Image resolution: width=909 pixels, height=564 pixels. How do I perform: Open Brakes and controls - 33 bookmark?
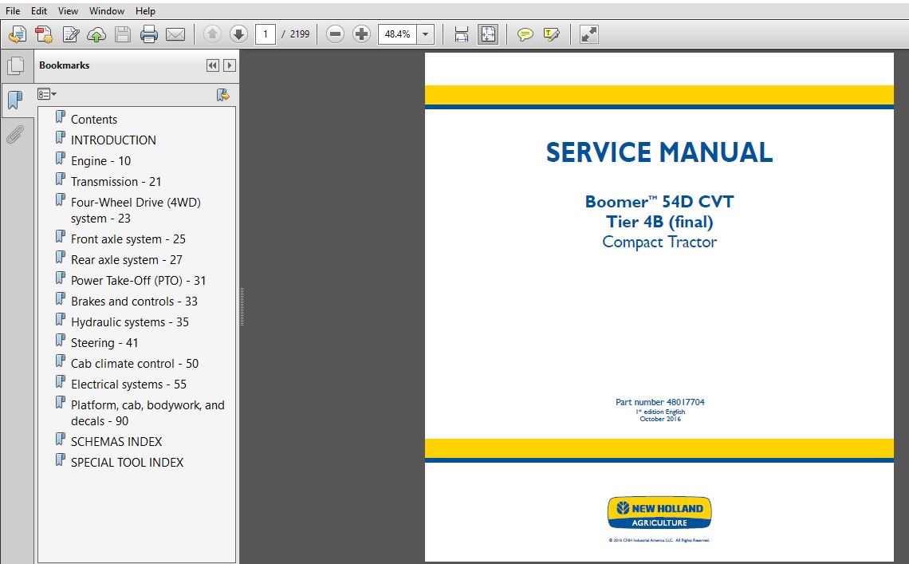134,302
